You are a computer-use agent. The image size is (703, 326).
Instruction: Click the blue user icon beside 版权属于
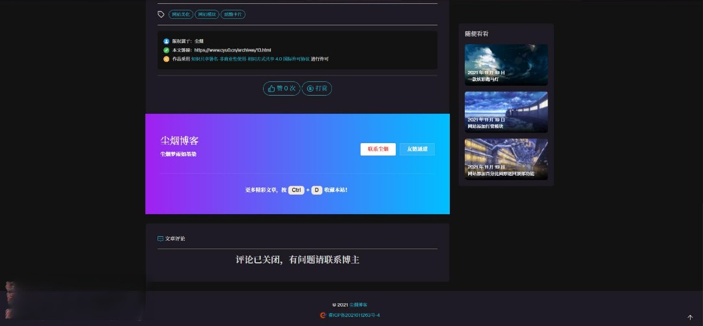[167, 41]
